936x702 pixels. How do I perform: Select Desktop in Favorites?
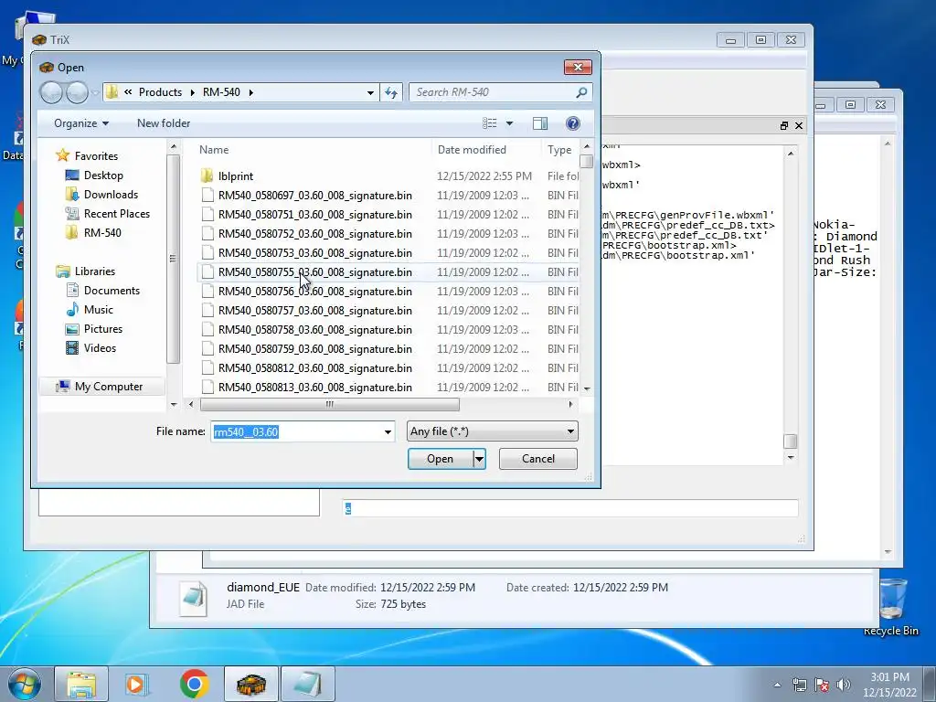103,175
